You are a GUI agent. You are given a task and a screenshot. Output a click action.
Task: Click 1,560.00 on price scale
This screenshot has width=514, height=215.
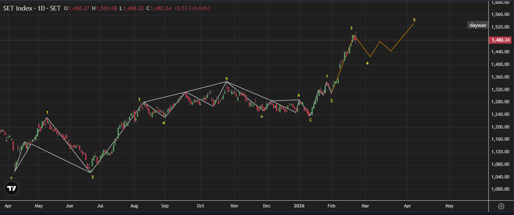tap(500, 14)
